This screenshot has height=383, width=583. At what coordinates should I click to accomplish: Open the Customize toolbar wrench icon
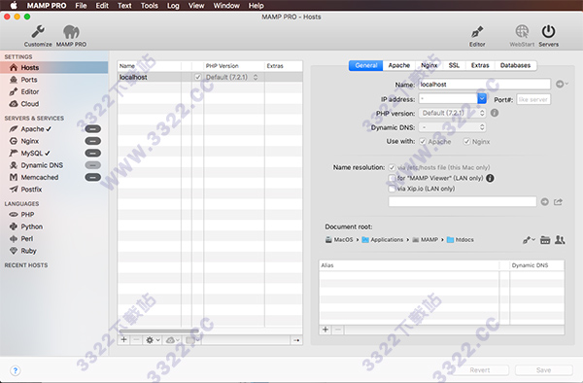click(38, 32)
